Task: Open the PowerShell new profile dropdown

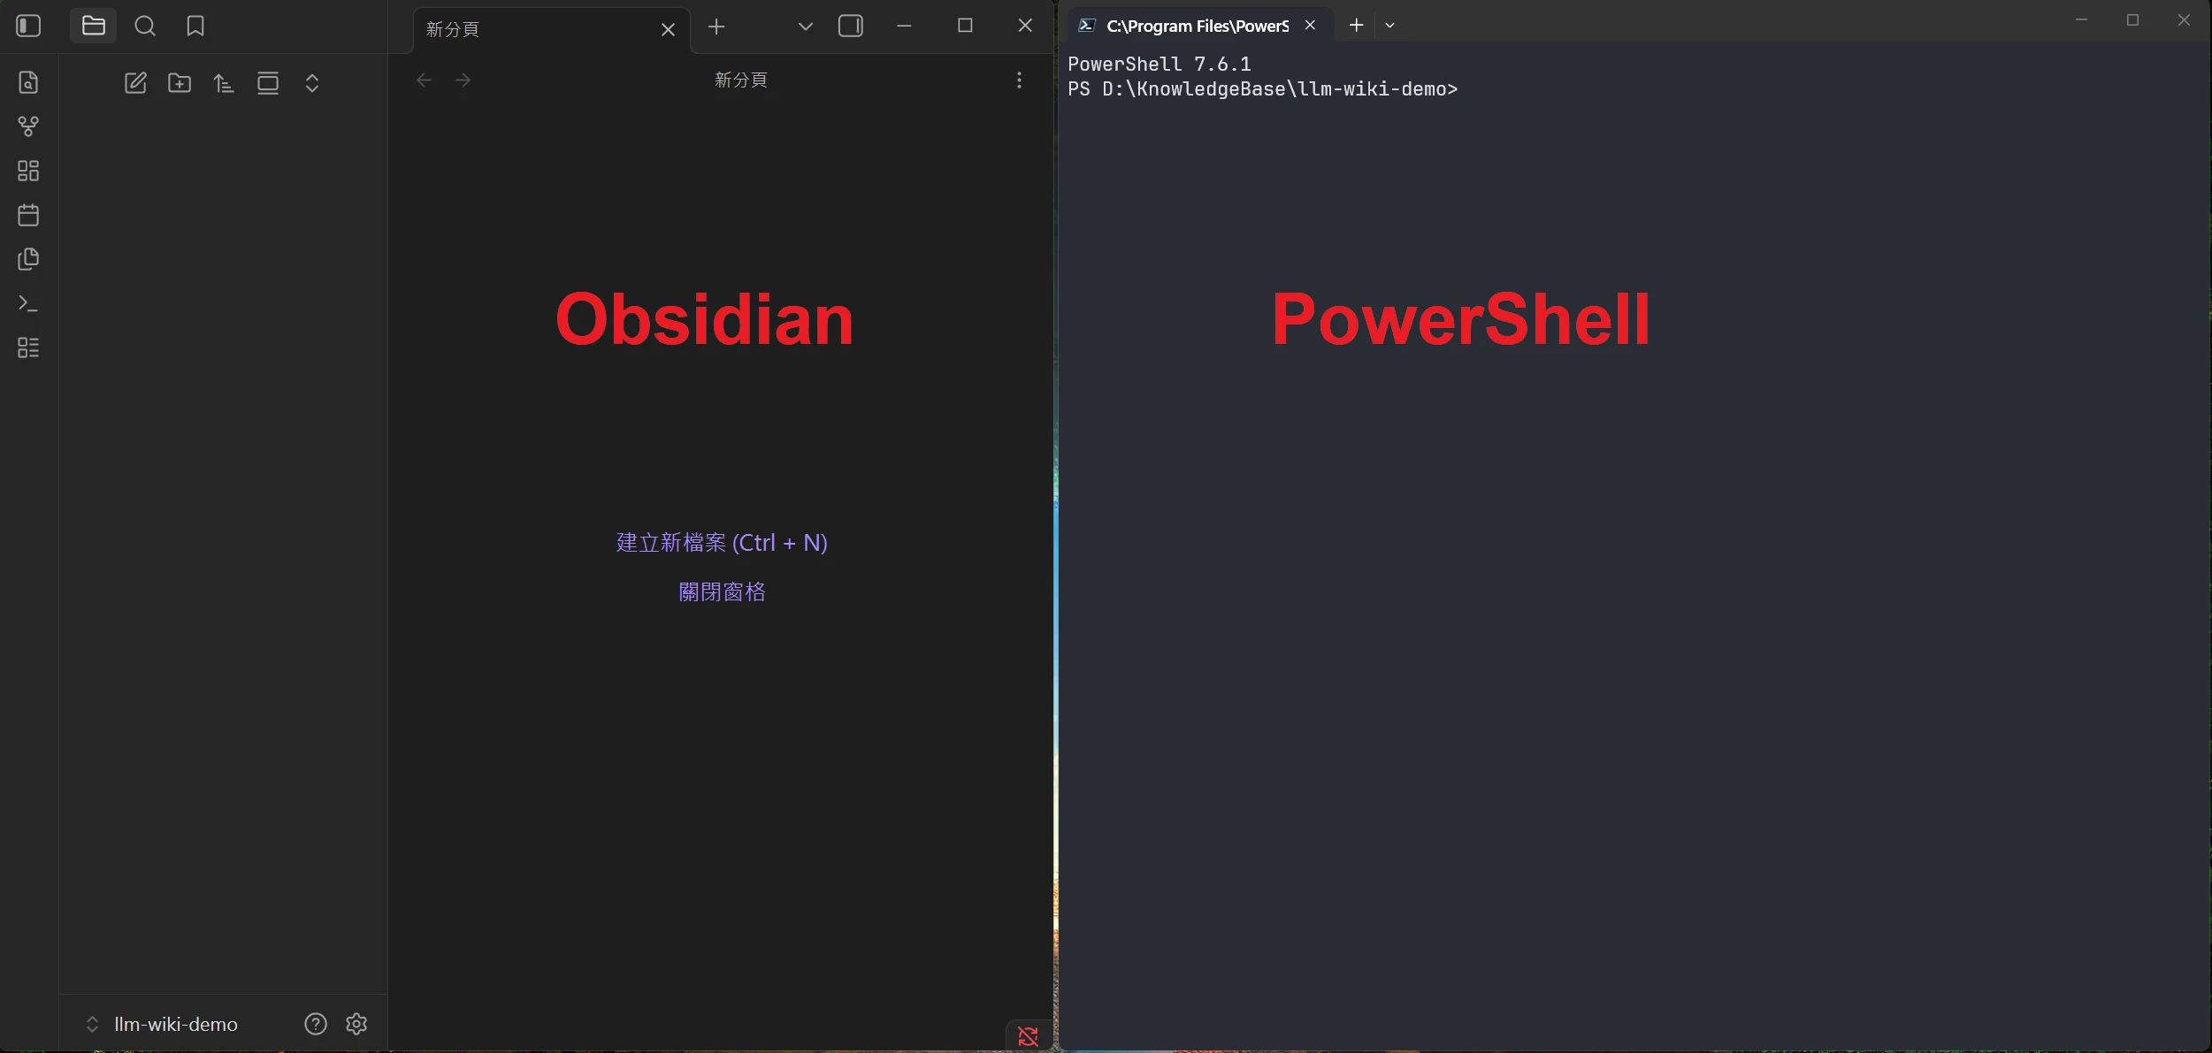Action: coord(1389,26)
